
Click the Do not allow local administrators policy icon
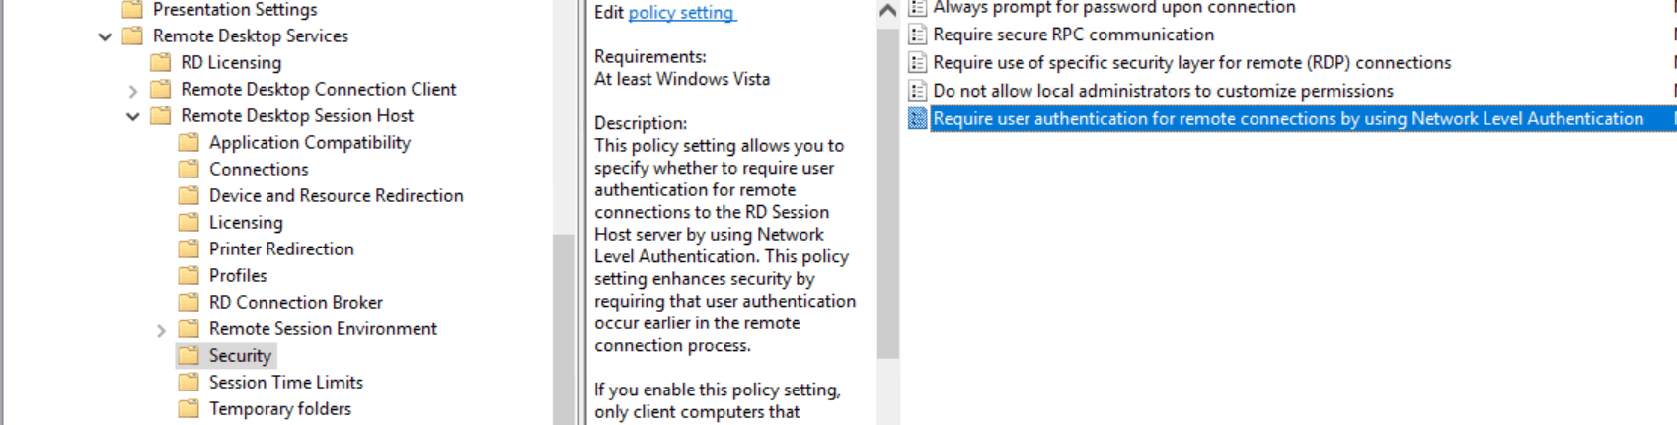(917, 91)
